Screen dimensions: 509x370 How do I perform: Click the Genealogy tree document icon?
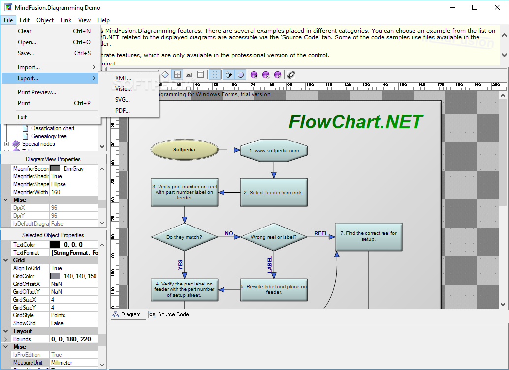25,137
